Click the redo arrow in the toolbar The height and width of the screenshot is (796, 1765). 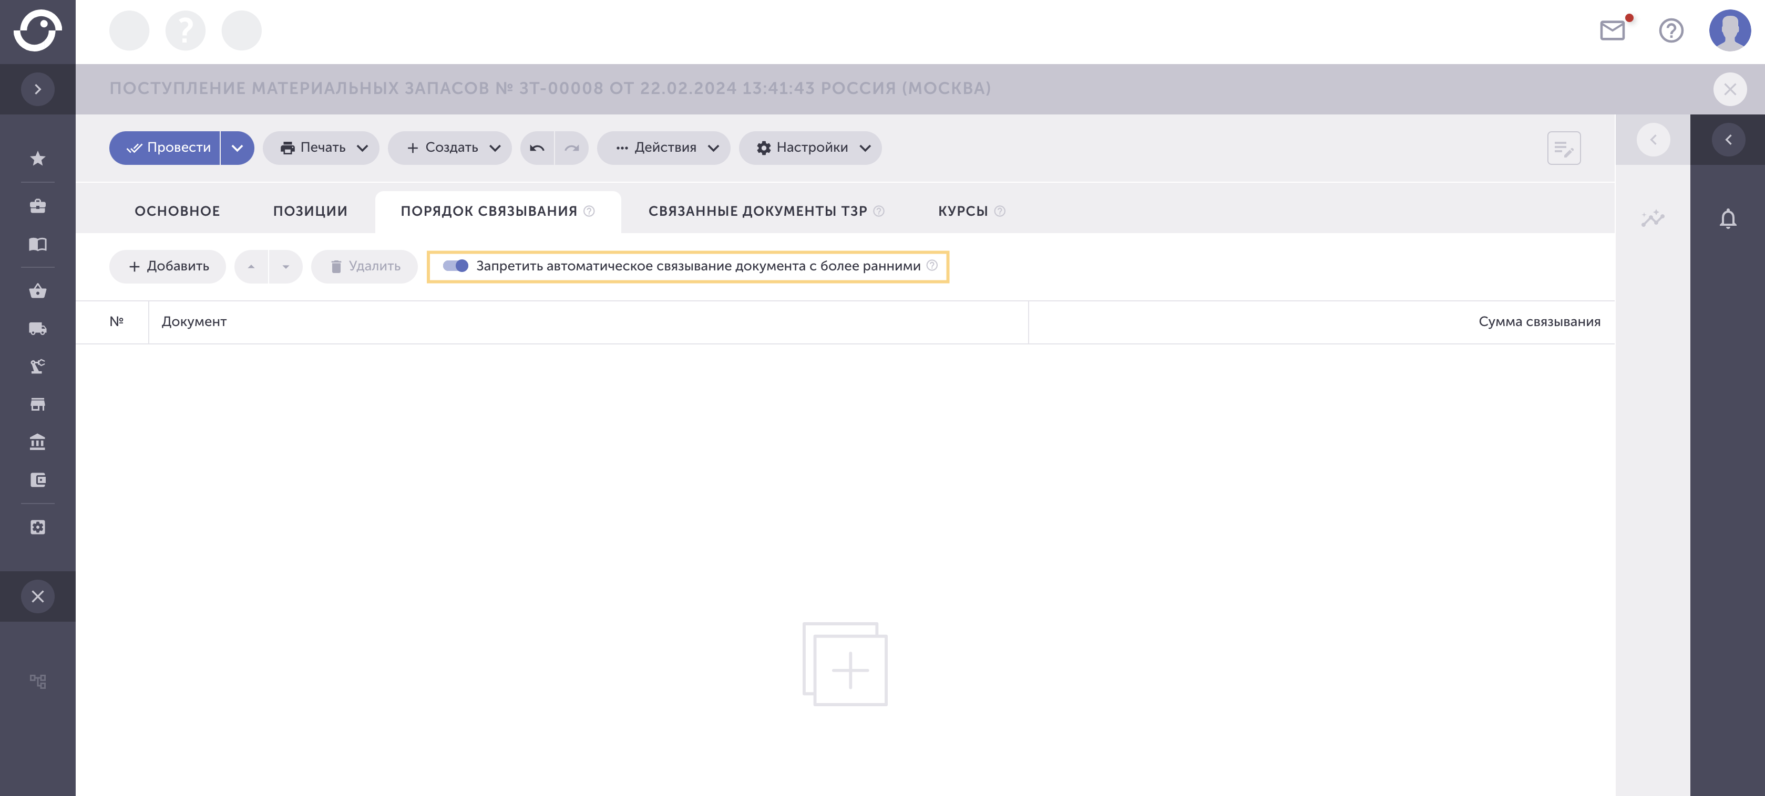point(571,148)
